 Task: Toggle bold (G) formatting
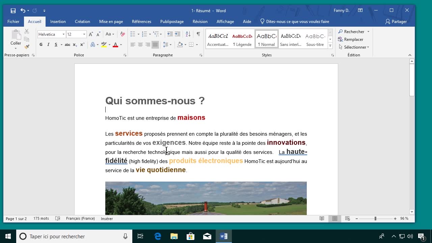pos(41,45)
